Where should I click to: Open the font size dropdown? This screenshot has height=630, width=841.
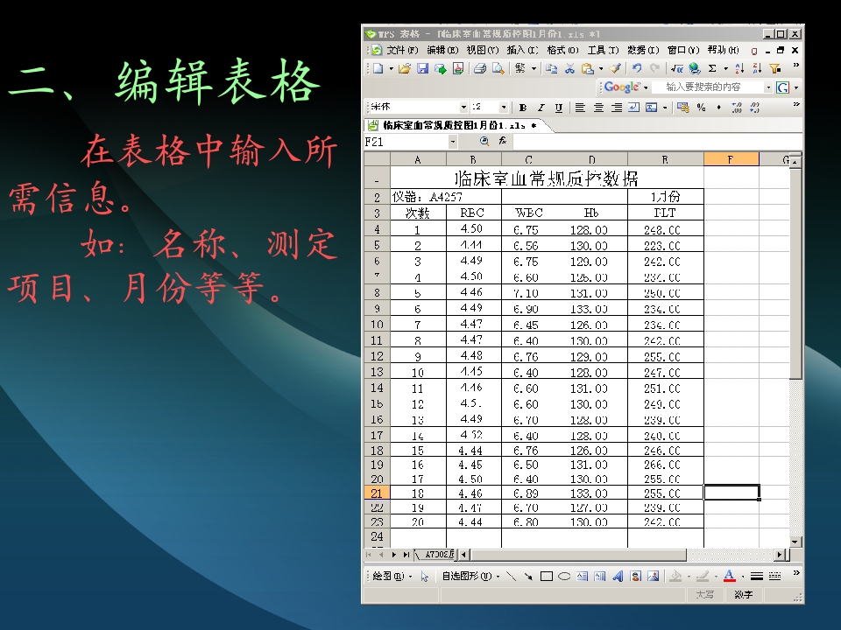(x=503, y=107)
